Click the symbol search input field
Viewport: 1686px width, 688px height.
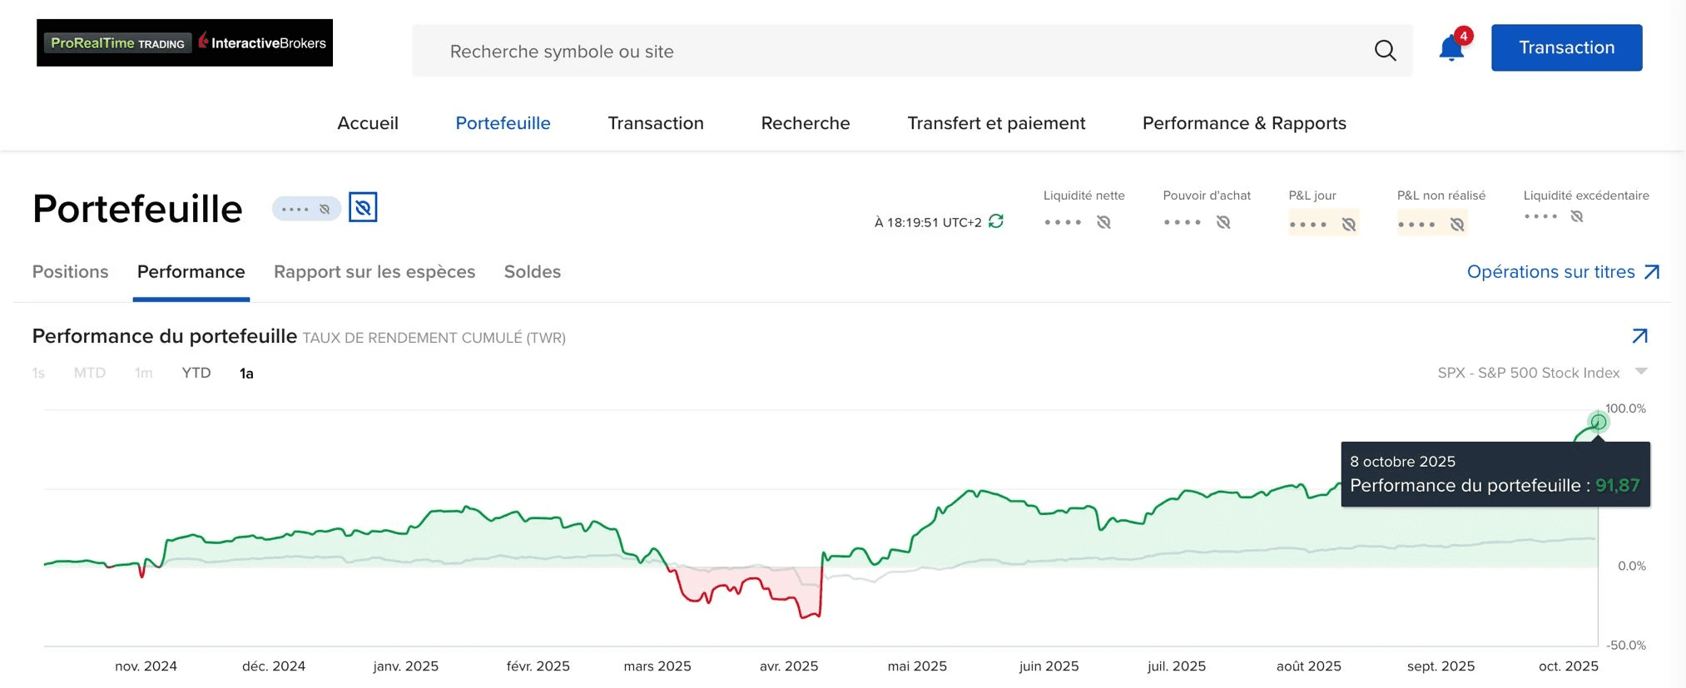pos(899,52)
